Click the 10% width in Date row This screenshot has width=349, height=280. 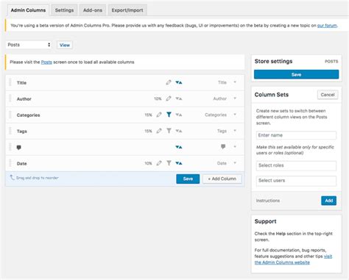(x=148, y=163)
